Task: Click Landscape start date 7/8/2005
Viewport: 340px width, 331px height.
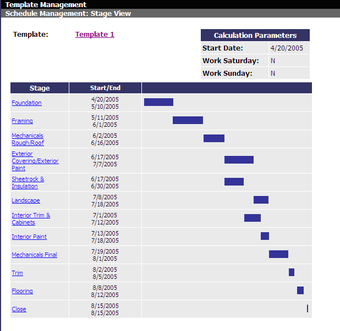Action: [x=105, y=197]
